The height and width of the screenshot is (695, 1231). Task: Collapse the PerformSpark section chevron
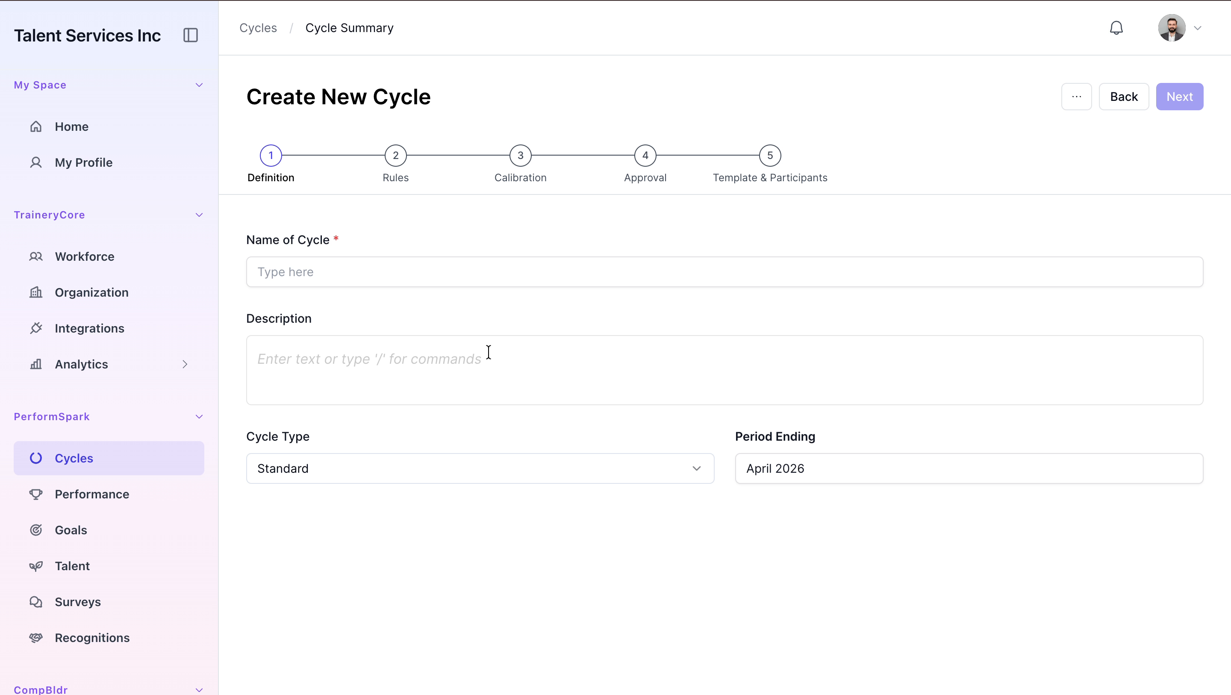(x=199, y=417)
